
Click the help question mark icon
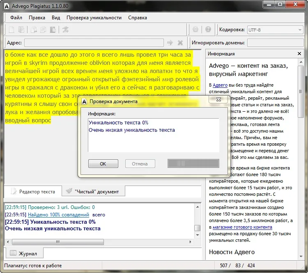[208, 30]
